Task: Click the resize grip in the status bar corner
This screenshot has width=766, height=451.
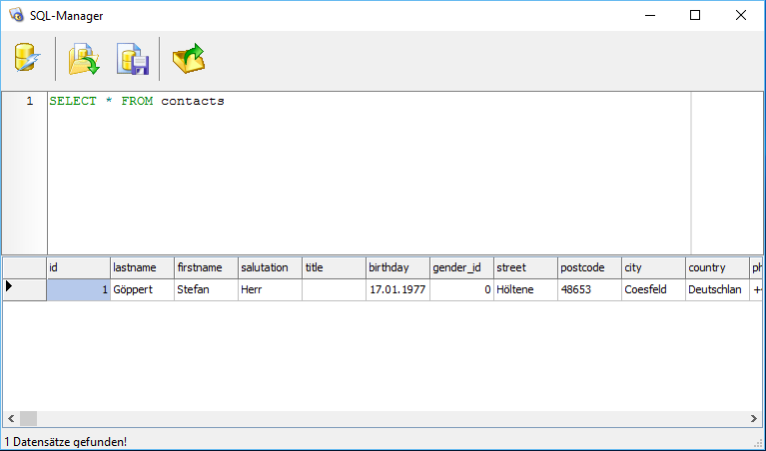Action: click(758, 442)
